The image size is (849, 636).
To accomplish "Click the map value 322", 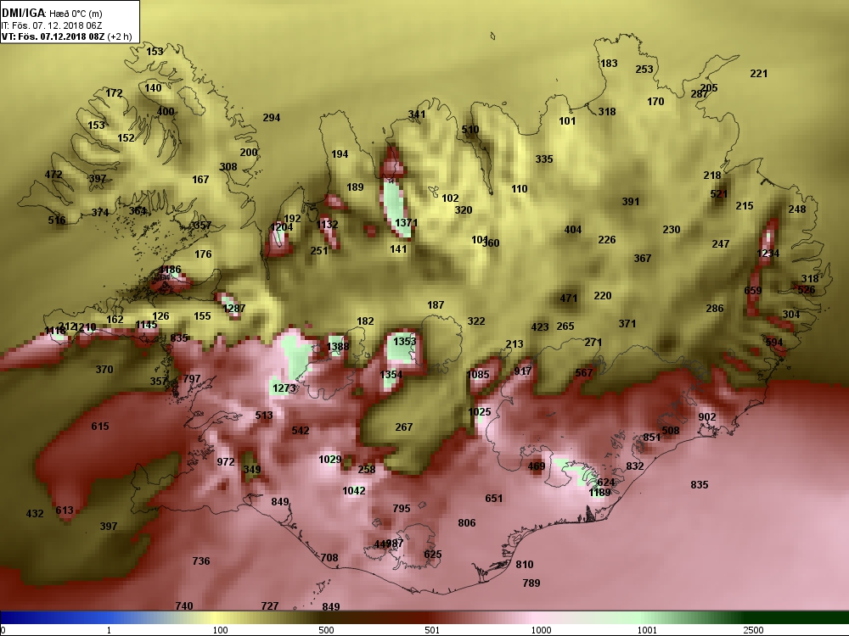I will [x=476, y=321].
